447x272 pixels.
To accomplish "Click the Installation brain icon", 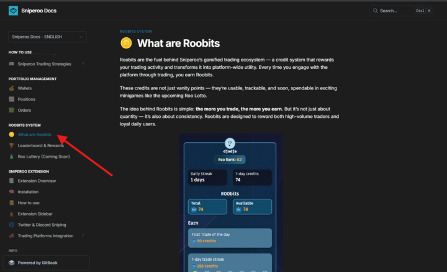I will click(11, 192).
